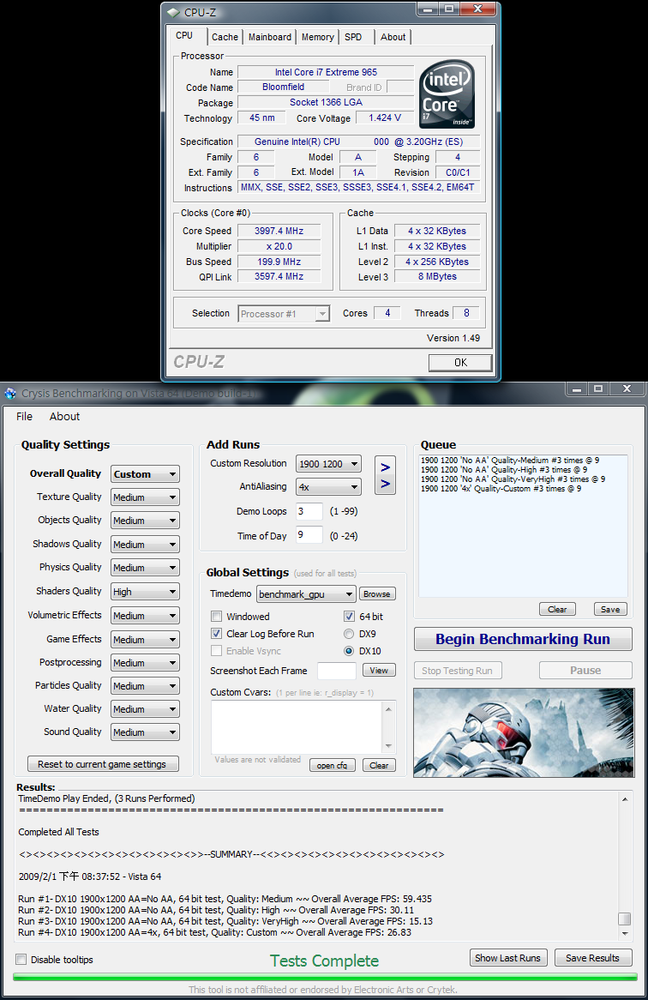Image resolution: width=648 pixels, height=1000 pixels.
Task: Click Reset to current game settings
Action: pyautogui.click(x=103, y=764)
